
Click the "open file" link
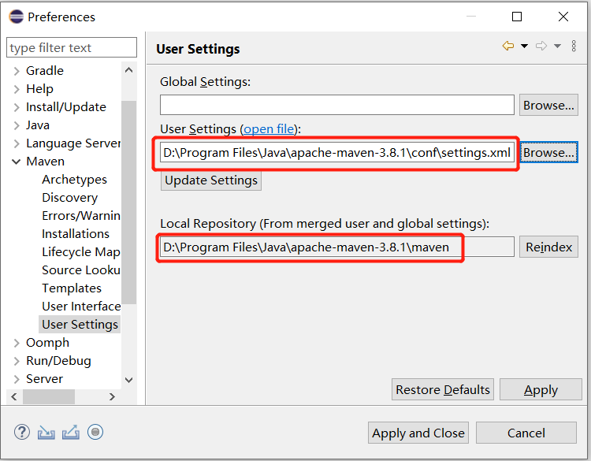coord(269,128)
